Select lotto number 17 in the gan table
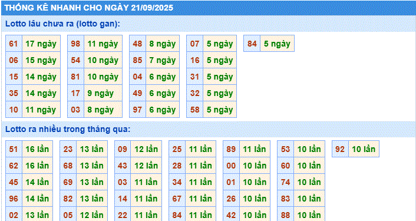 pos(75,93)
